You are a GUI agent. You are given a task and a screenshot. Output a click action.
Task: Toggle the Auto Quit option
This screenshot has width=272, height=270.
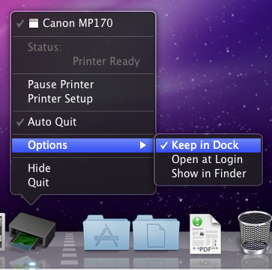point(83,122)
